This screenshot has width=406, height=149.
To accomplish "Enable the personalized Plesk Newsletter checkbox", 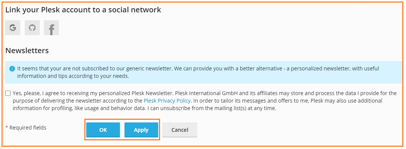I will pos(8,93).
